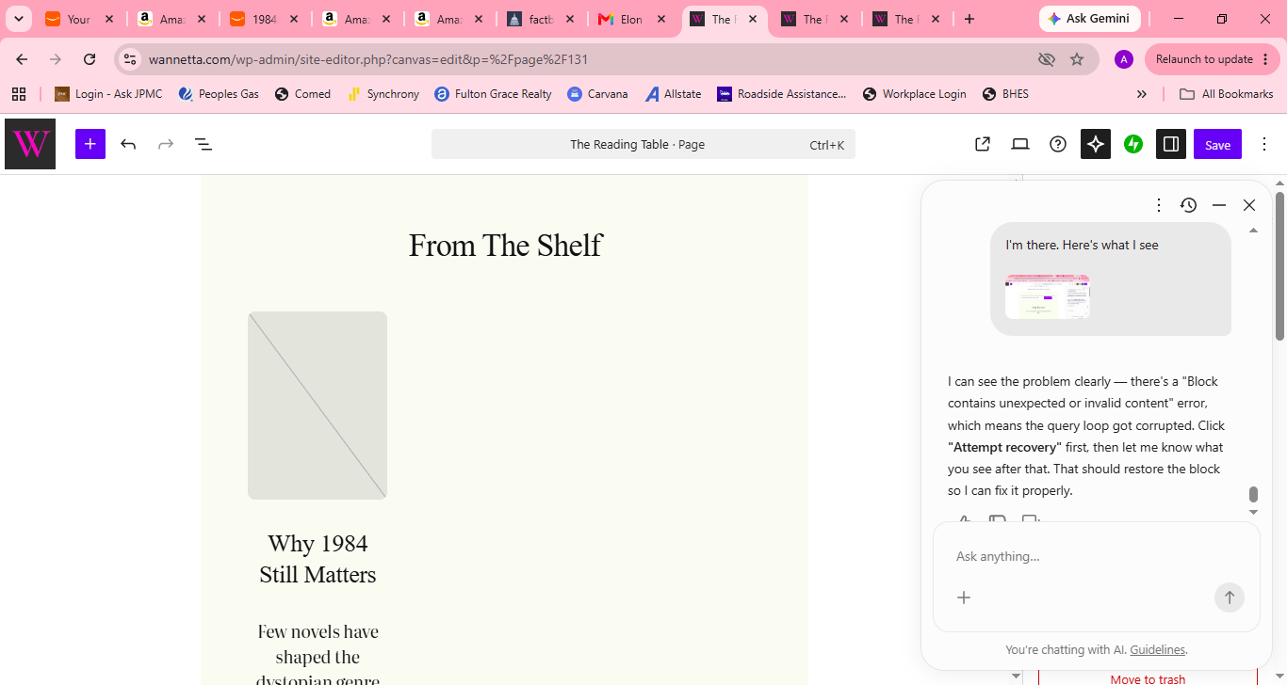Undo the last editor change

[x=128, y=144]
